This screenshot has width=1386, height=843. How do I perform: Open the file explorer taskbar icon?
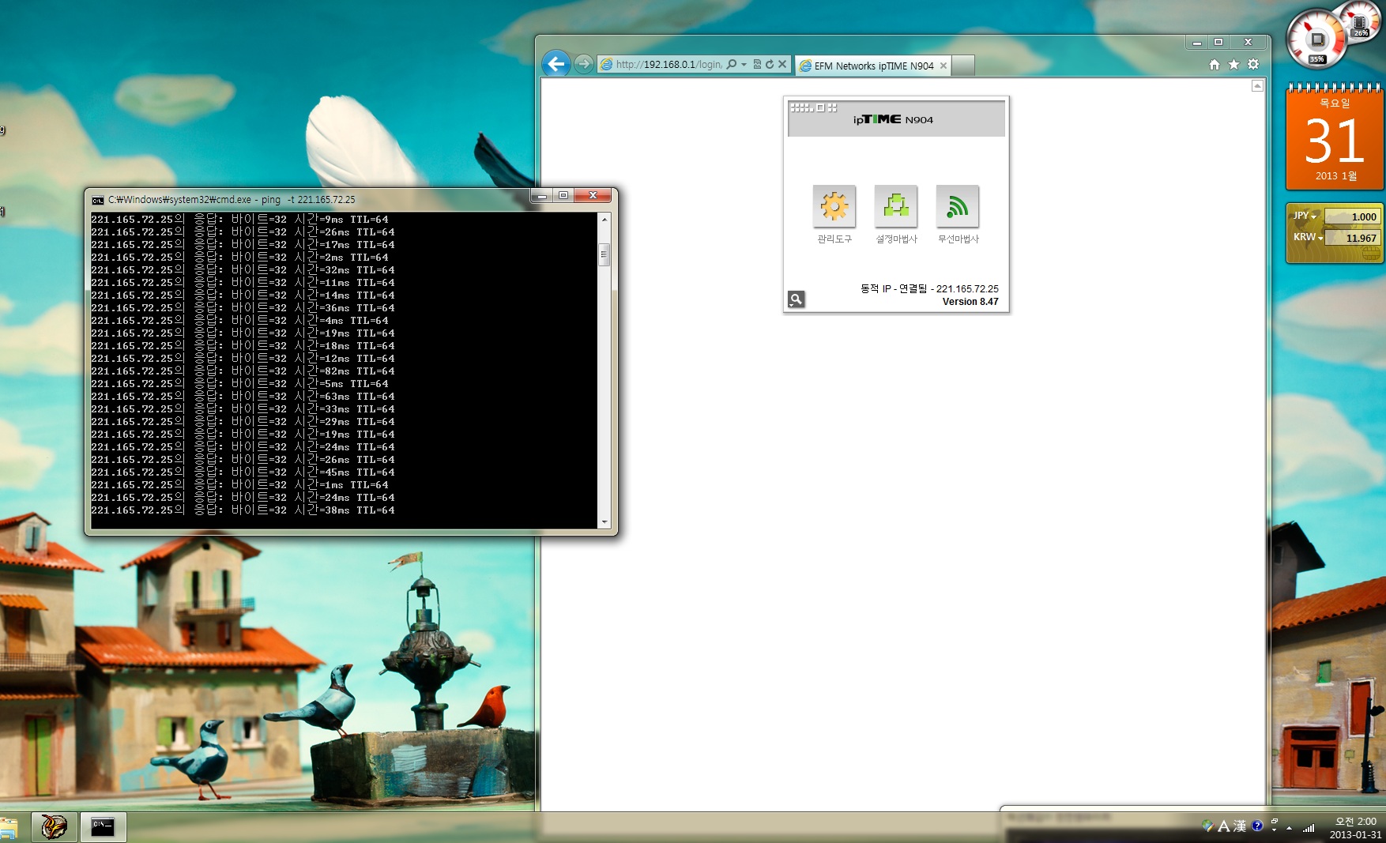pyautogui.click(x=8, y=828)
